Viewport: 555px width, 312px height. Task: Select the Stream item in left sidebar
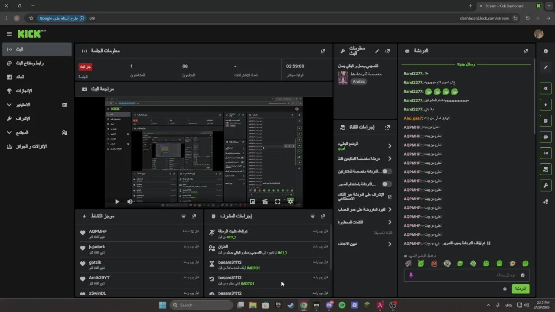(37, 49)
